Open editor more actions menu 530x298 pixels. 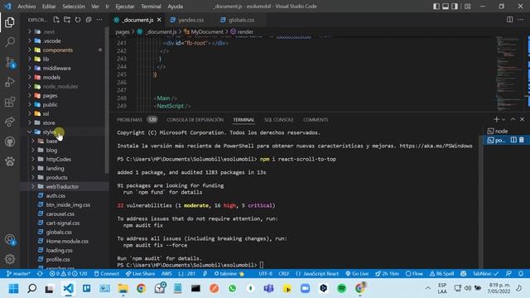(x=521, y=20)
